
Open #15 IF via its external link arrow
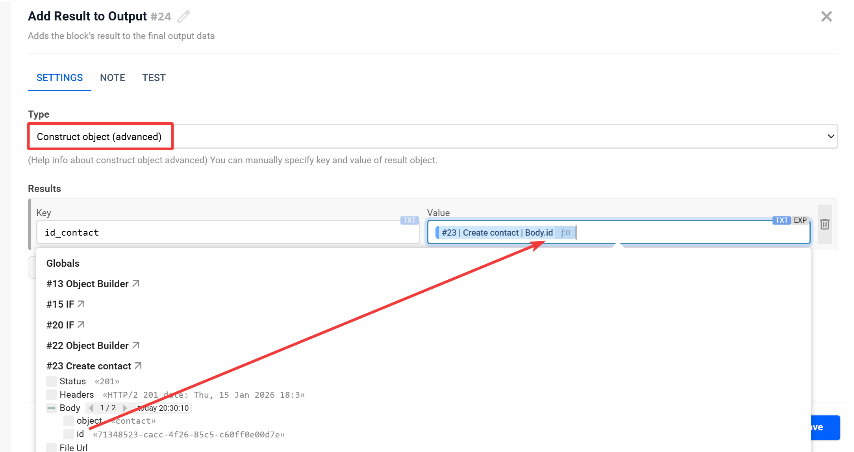pos(82,303)
